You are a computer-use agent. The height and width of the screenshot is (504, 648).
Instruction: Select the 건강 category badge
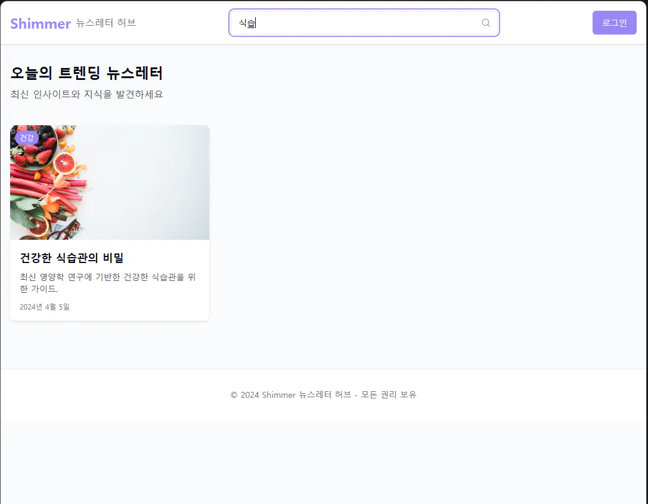point(27,138)
